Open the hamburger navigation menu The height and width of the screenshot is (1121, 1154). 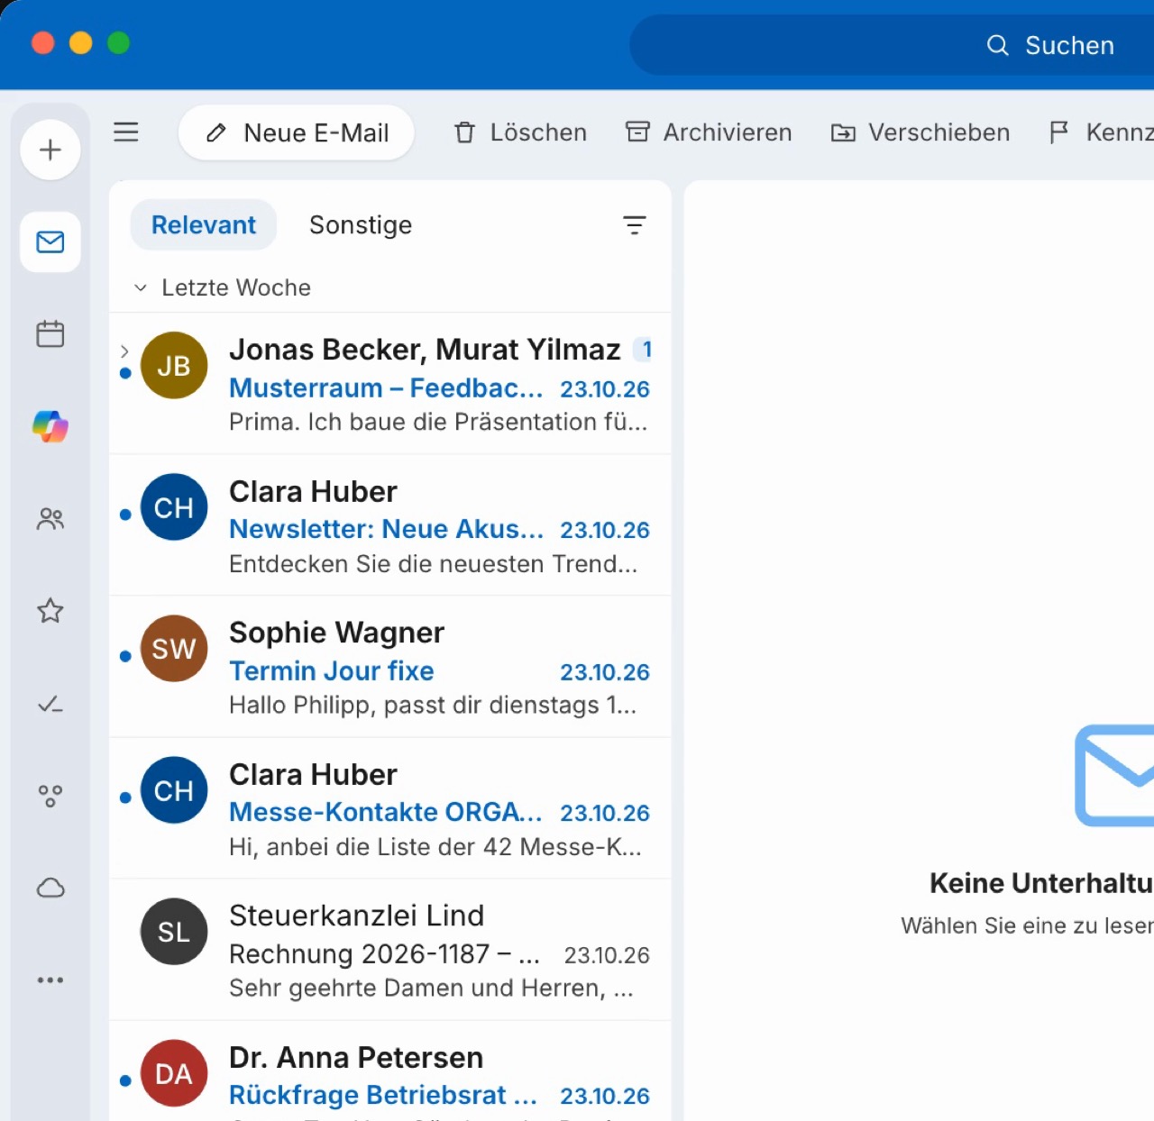coord(126,132)
